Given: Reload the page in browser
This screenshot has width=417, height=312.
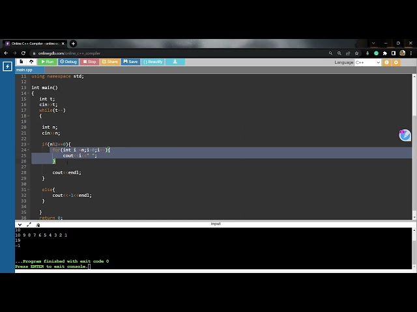Looking at the screenshot, I should point(23,53).
